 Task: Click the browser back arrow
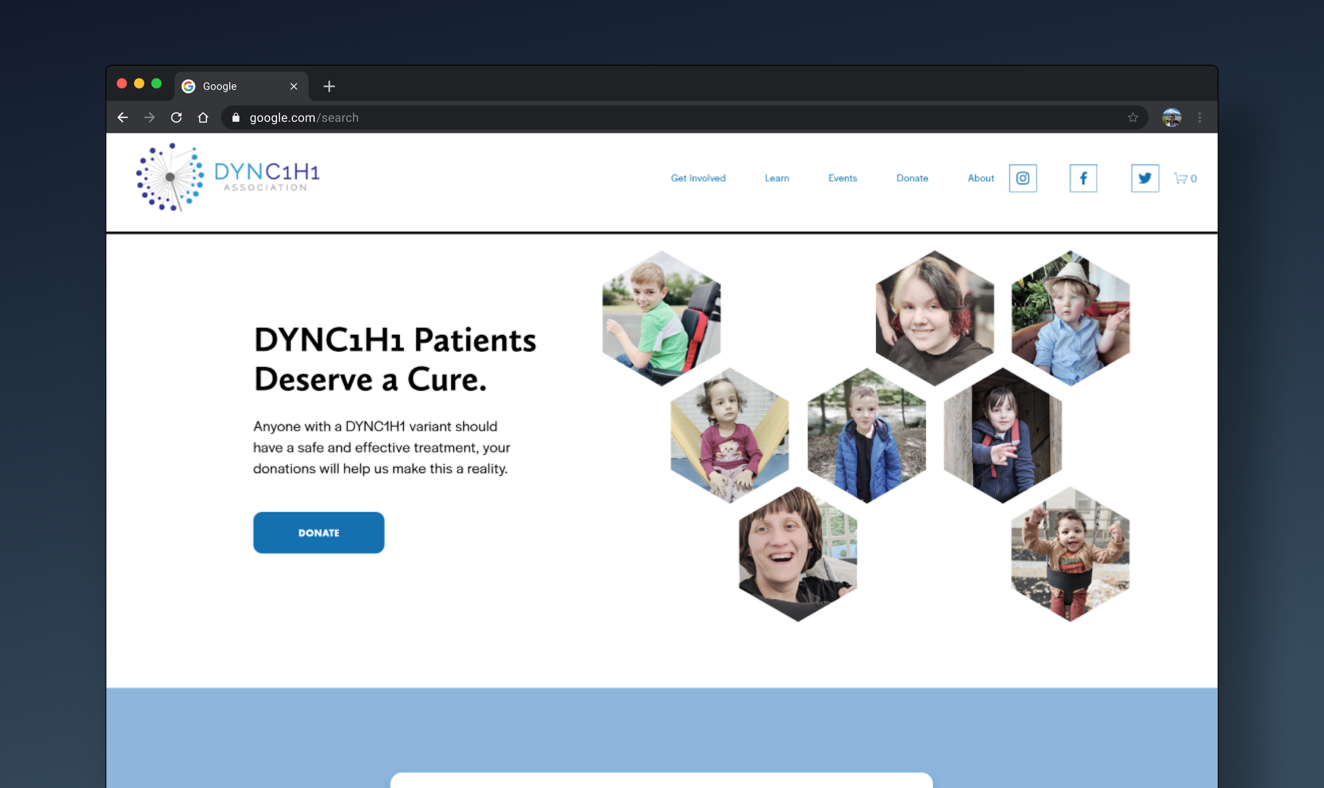click(x=123, y=118)
